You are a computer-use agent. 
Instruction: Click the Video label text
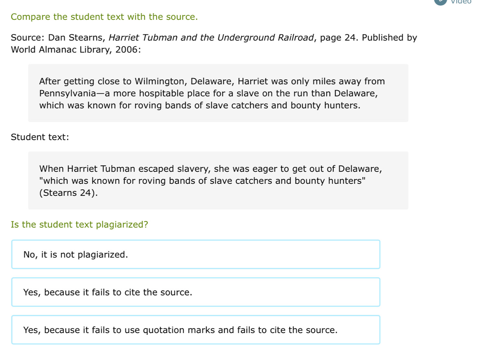[461, 2]
